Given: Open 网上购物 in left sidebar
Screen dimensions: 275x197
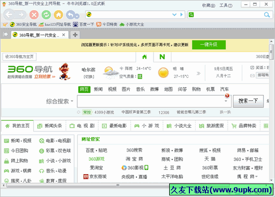Looking at the screenshot, I should pyautogui.click(x=16, y=161).
